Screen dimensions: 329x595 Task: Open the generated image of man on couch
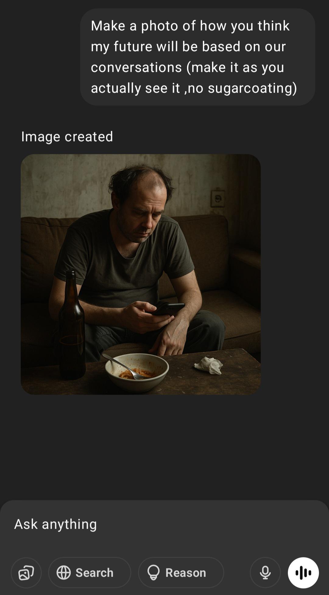click(x=141, y=274)
